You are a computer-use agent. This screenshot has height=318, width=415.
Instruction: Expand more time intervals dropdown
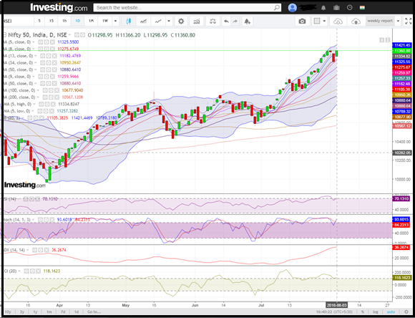tap(115, 21)
